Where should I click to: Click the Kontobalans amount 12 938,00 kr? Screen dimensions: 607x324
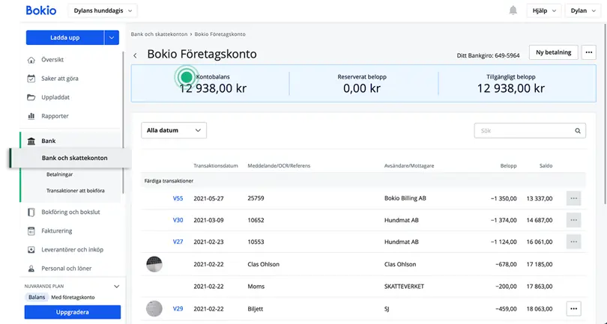pyautogui.click(x=213, y=88)
